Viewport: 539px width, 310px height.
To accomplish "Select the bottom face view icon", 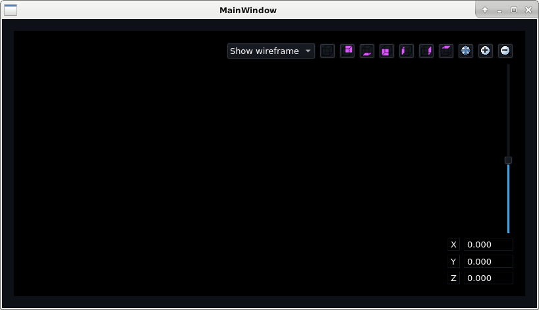I will [x=367, y=51].
